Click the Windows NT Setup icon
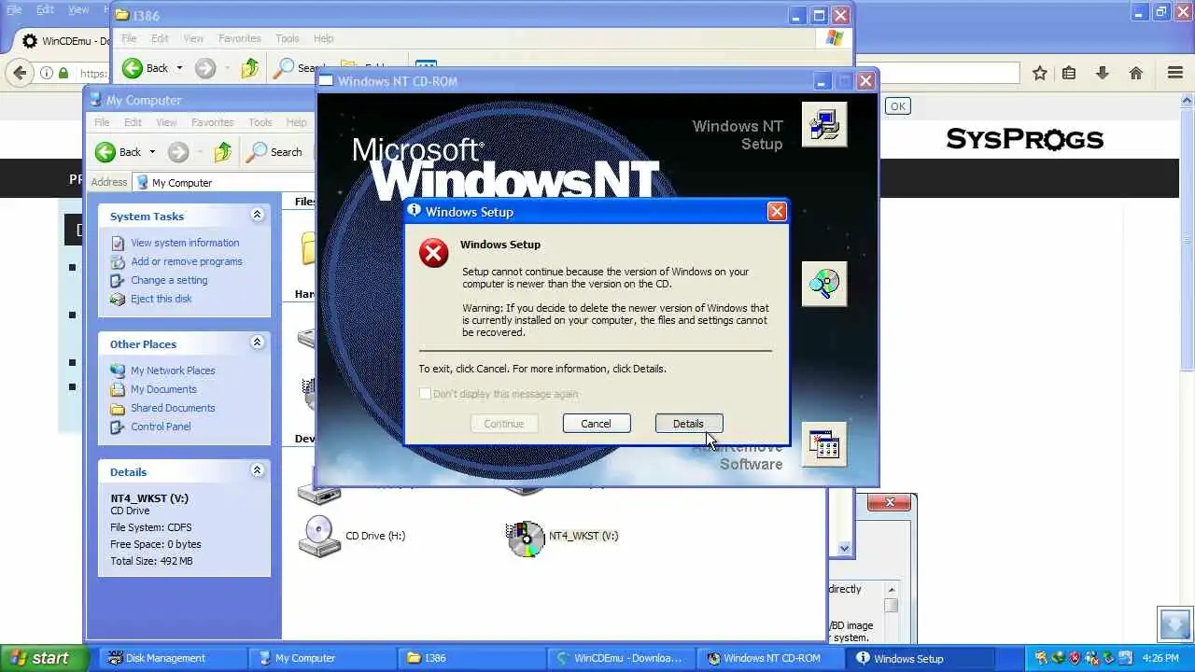This screenshot has height=672, width=1195. pos(824,124)
